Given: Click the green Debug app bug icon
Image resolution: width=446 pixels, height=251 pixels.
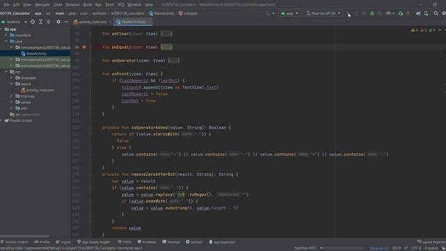Looking at the screenshot, I should (x=372, y=13).
